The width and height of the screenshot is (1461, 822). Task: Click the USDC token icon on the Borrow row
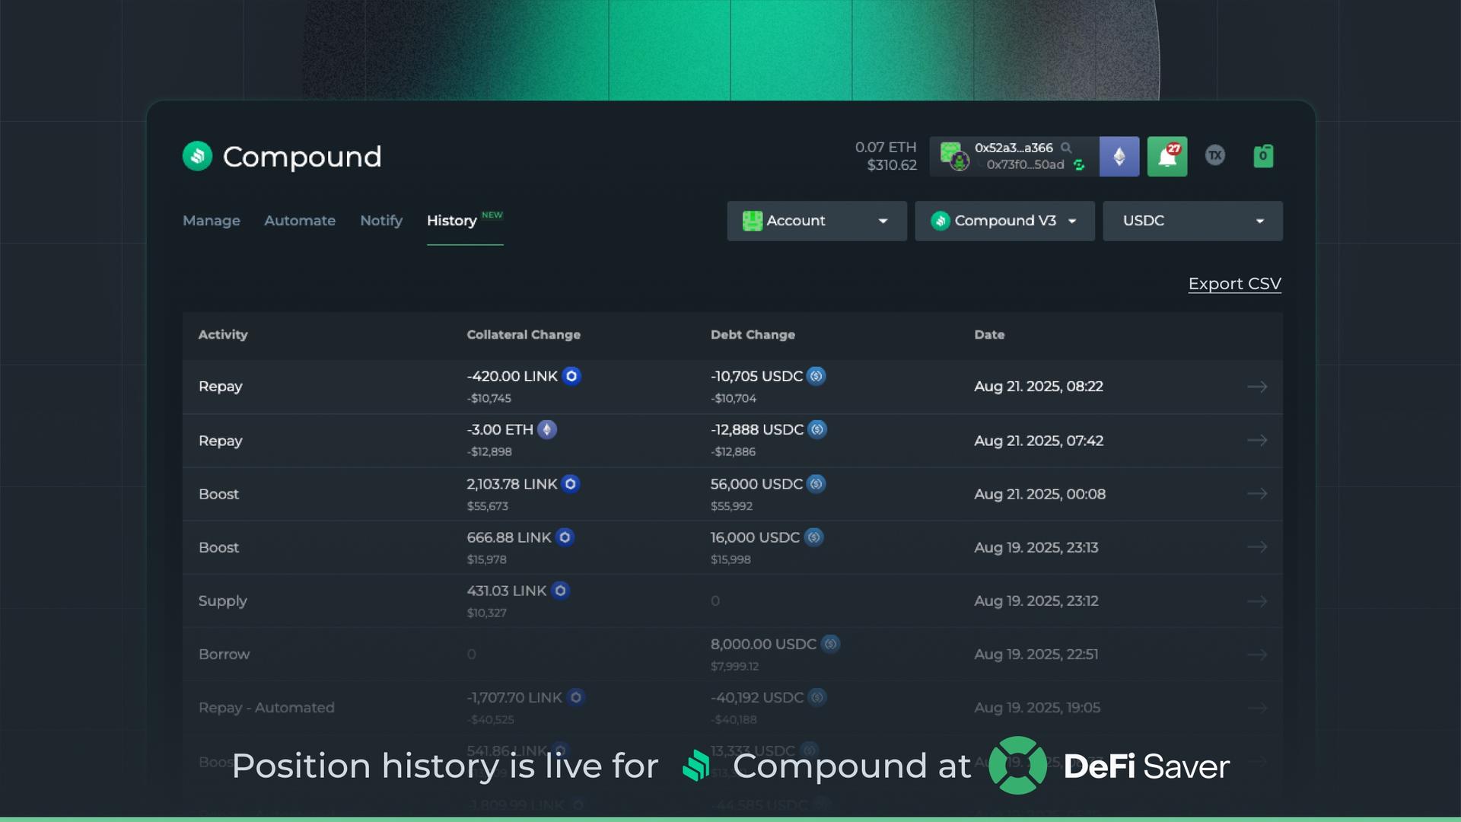click(x=832, y=644)
